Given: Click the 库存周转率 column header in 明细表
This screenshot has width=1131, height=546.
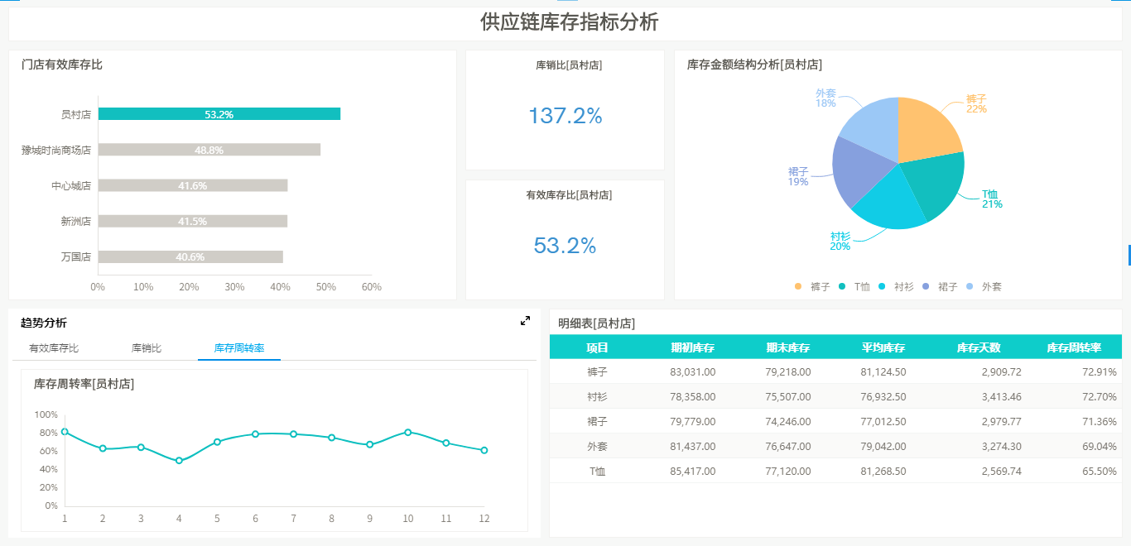Looking at the screenshot, I should 1073,347.
